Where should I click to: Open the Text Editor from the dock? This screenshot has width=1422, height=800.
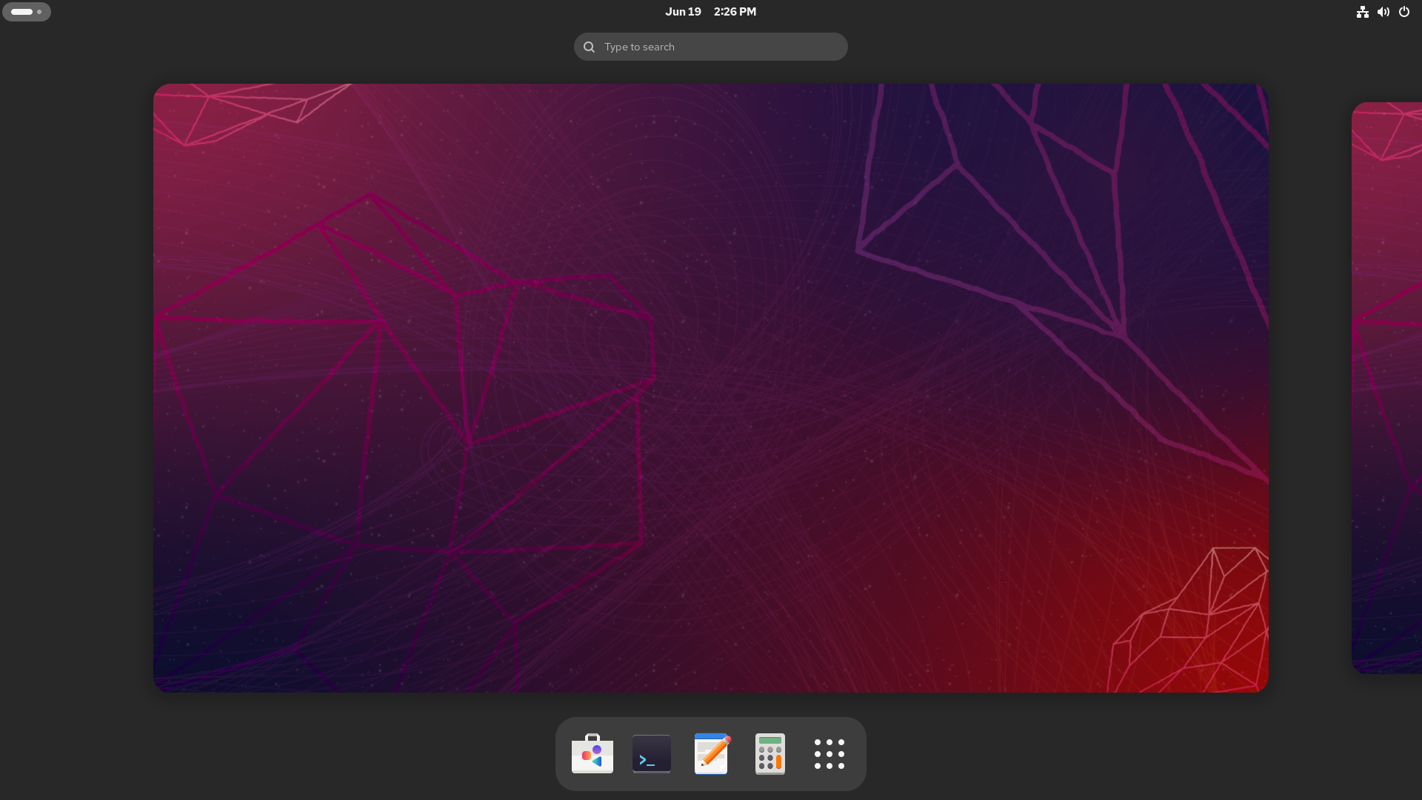coord(710,753)
